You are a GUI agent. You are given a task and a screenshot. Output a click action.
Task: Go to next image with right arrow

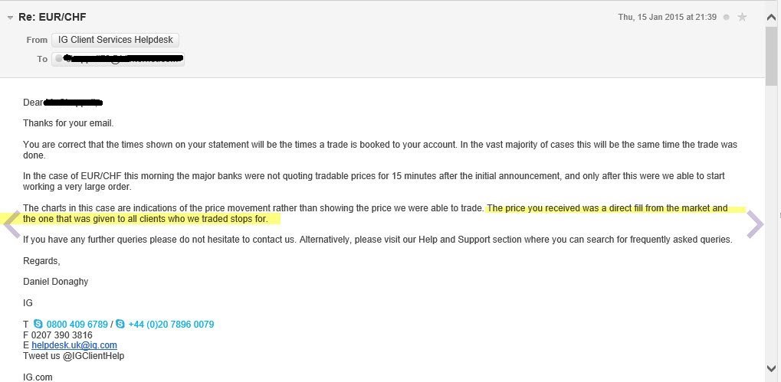point(755,225)
